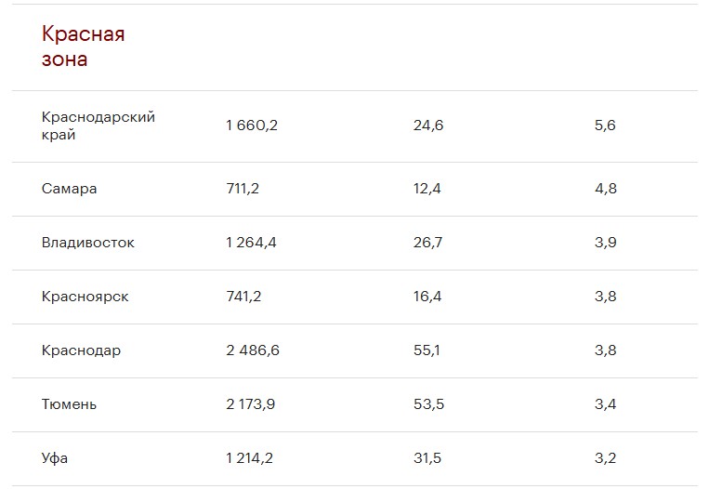Click the Красная зона heading
The width and height of the screenshot is (722, 489).
(x=83, y=46)
